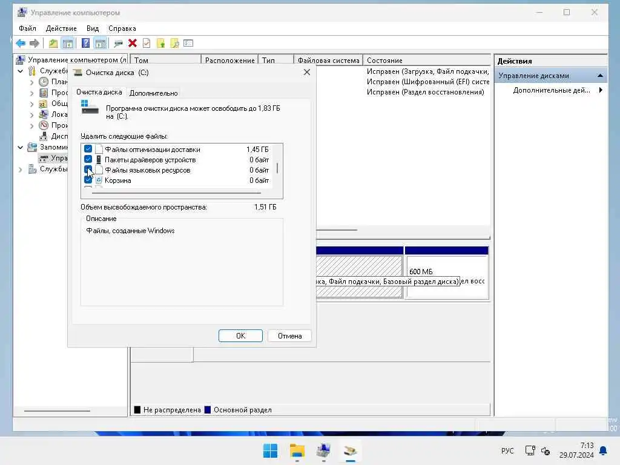Uncheck the Корзина checkbox
This screenshot has width=620, height=465.
(88, 180)
